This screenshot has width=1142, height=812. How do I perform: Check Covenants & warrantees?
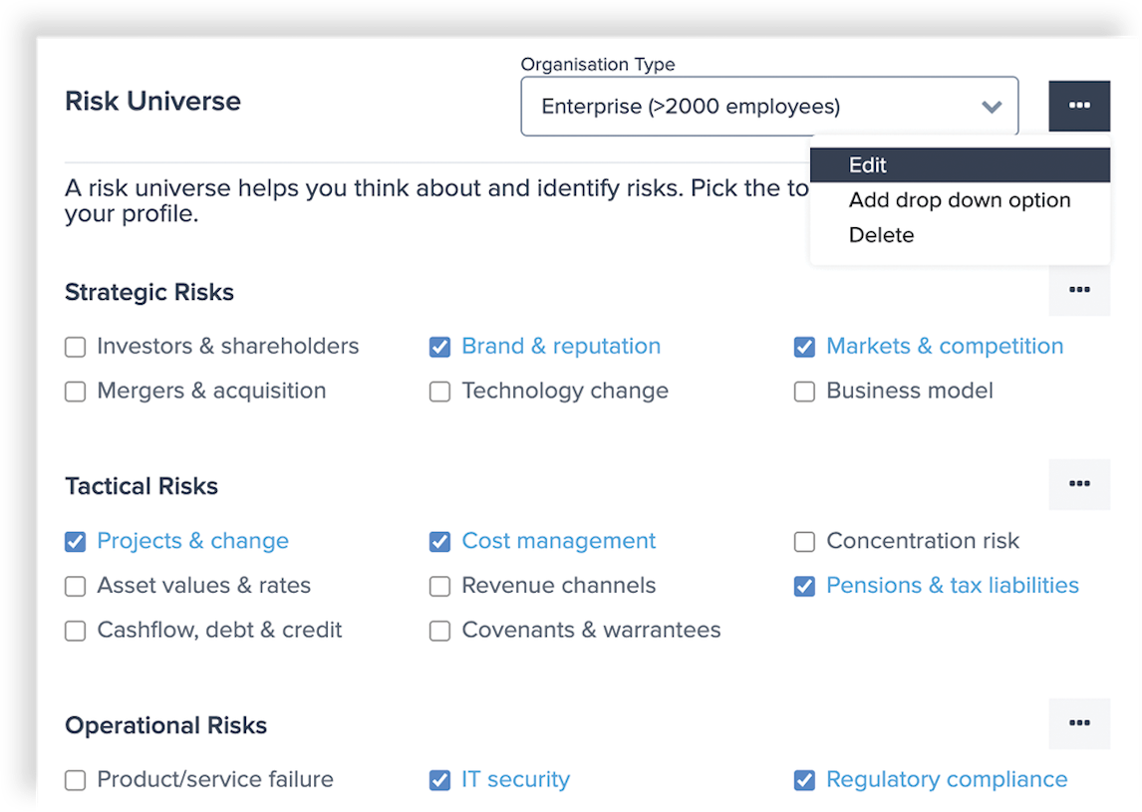(x=439, y=630)
